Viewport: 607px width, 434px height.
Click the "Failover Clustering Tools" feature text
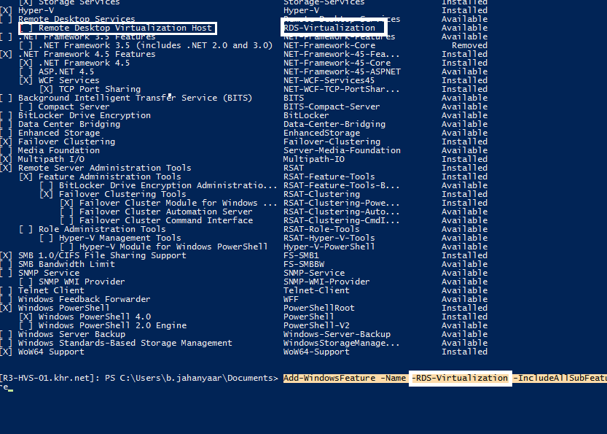pyautogui.click(x=122, y=194)
